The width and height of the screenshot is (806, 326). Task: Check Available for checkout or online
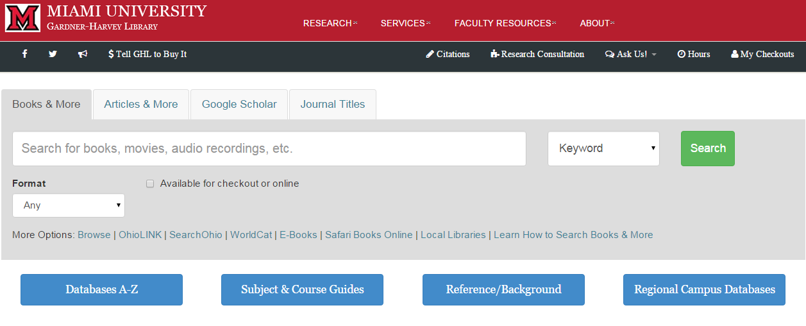pyautogui.click(x=150, y=184)
